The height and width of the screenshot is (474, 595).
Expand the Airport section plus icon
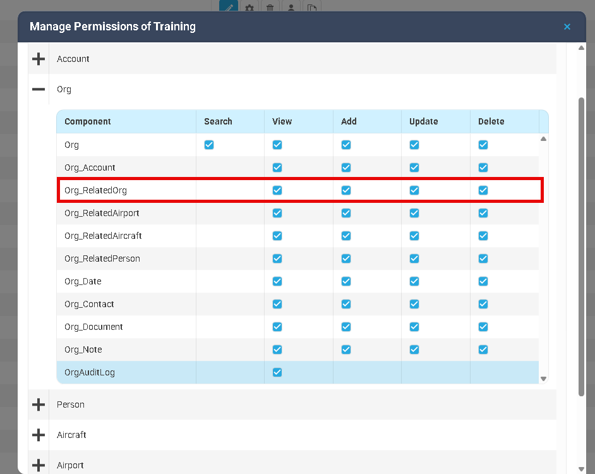point(39,465)
